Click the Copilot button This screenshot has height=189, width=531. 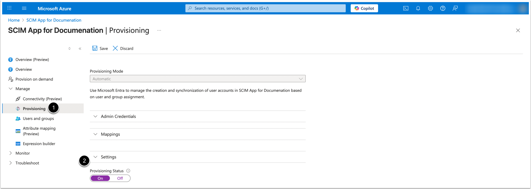[x=364, y=8]
